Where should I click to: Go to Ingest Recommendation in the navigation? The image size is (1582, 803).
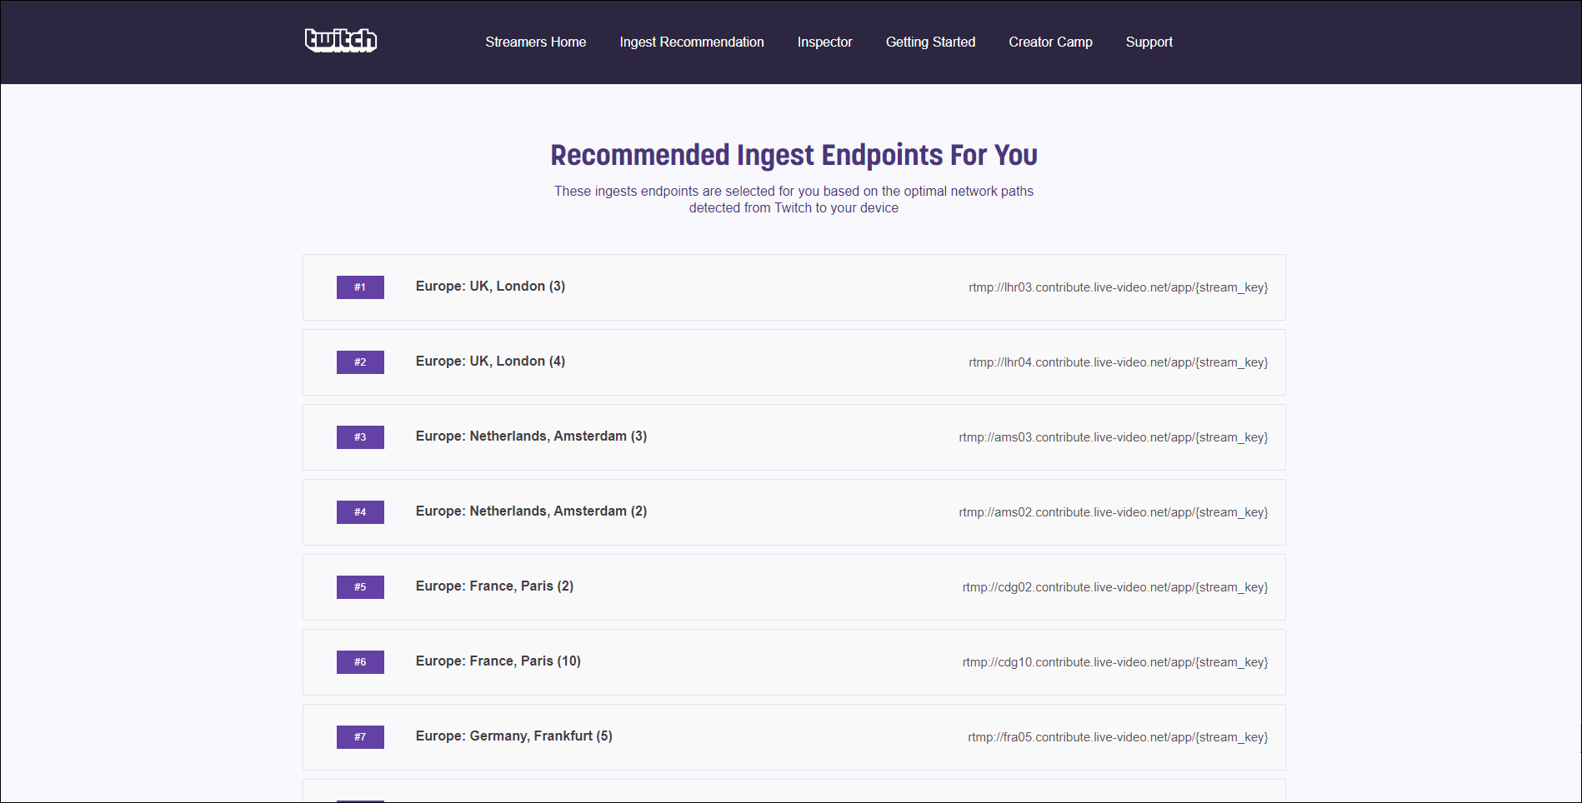pyautogui.click(x=691, y=42)
